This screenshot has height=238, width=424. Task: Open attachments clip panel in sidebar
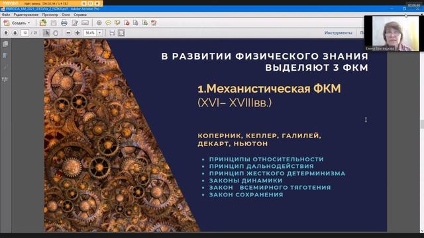[5, 67]
